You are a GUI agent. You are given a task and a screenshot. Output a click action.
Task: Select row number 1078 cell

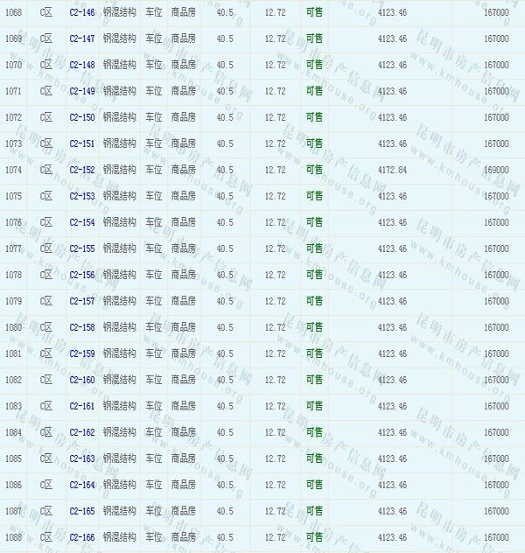13,275
